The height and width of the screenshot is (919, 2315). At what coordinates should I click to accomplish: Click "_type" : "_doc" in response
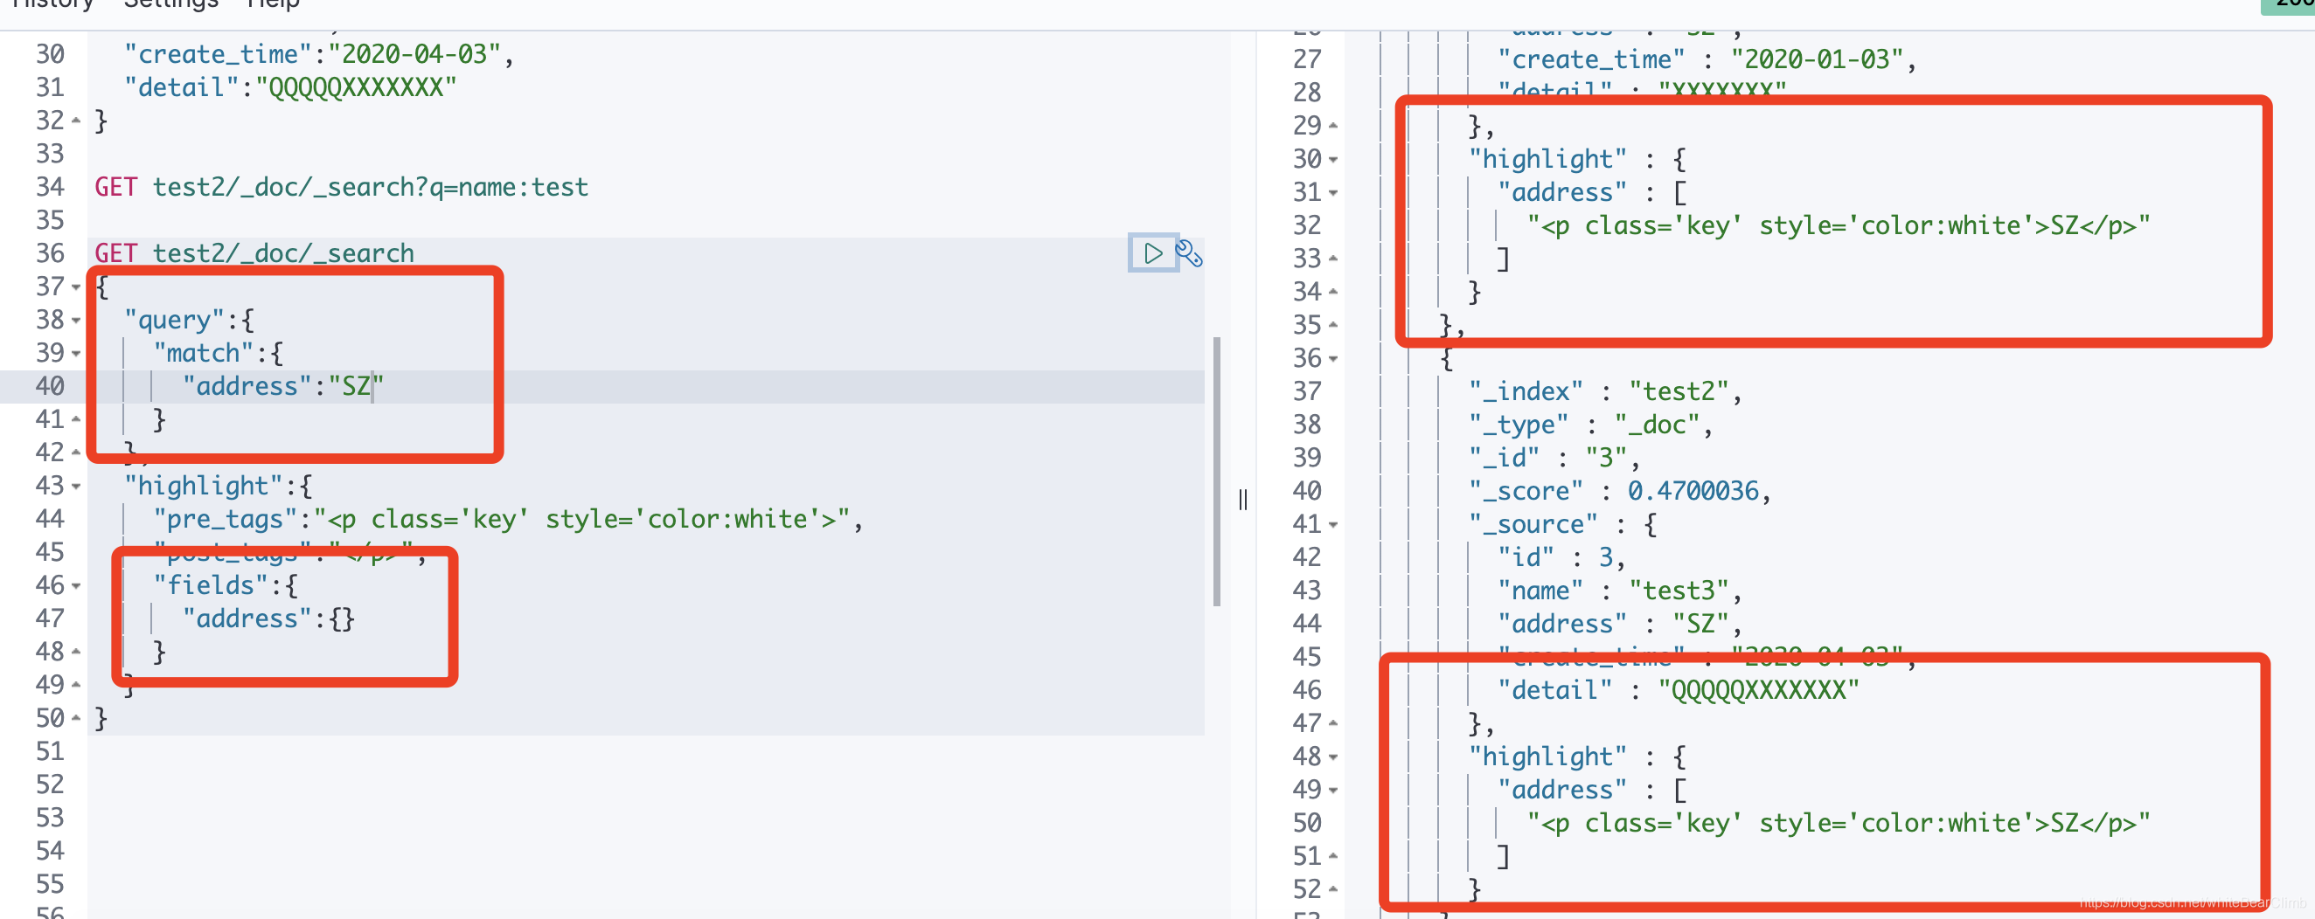tap(1590, 425)
